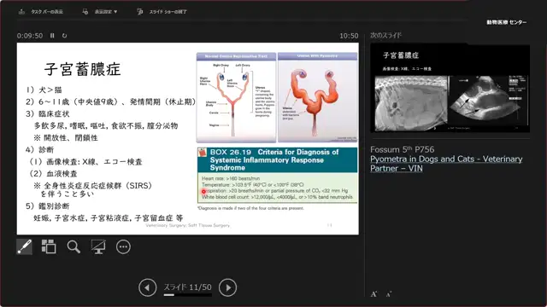
Task: Decrease notes text size
Action: 389,294
